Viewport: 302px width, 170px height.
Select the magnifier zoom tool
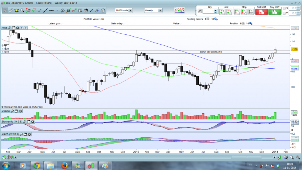click(x=22, y=10)
